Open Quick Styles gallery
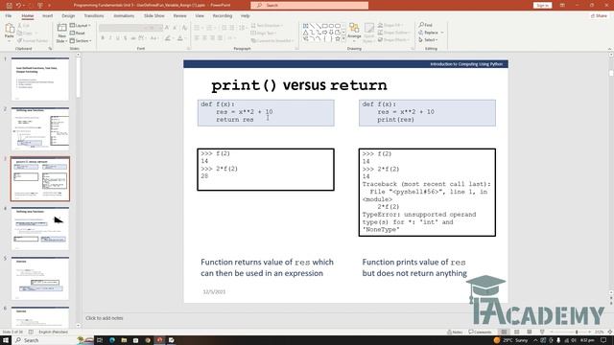Image resolution: width=614 pixels, height=345 pixels. point(368,33)
